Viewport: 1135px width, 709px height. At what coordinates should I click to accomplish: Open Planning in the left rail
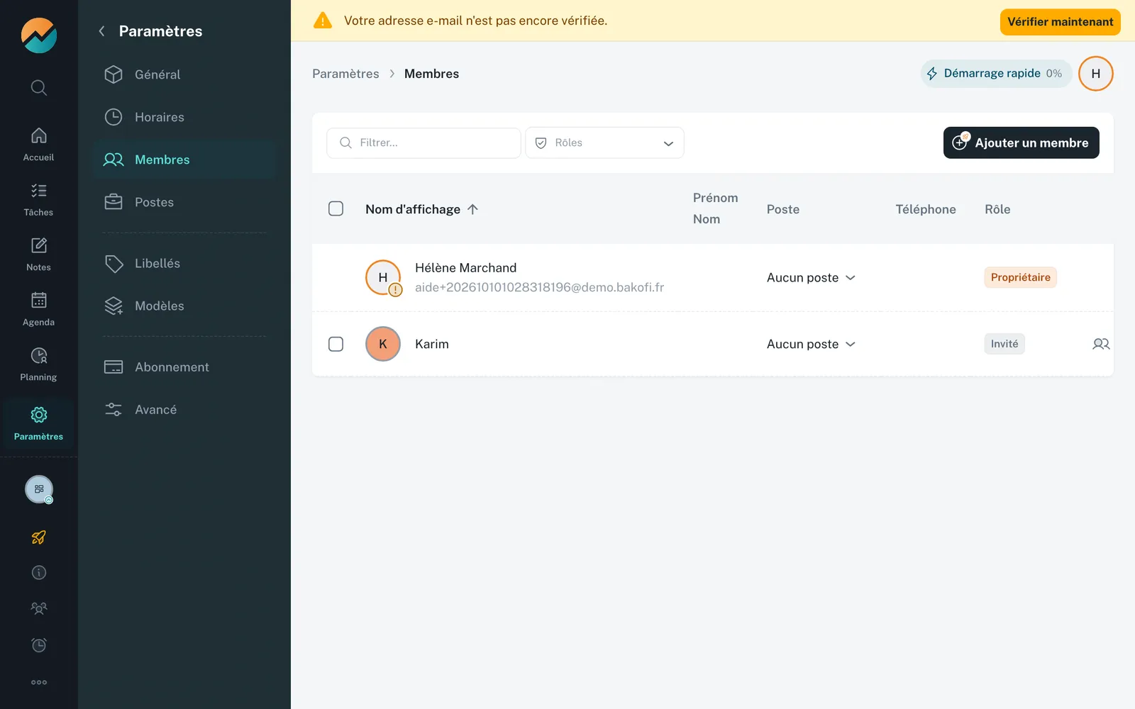click(x=39, y=364)
